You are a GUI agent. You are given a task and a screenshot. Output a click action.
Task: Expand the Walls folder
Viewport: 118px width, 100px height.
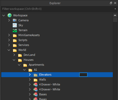30,79
